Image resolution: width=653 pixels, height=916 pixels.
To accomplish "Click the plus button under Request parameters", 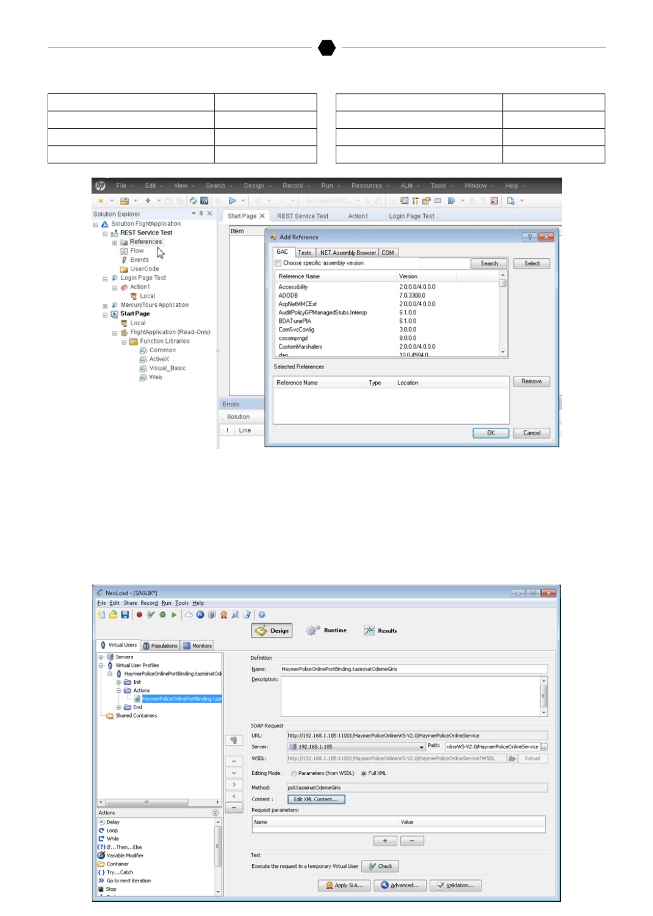I will (x=385, y=841).
